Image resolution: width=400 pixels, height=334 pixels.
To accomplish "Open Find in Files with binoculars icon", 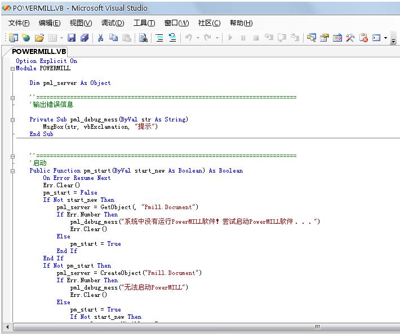I will click(143, 38).
